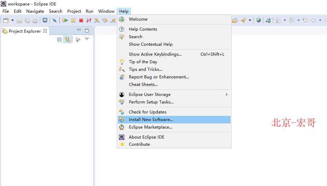Image resolution: width=327 pixels, height=186 pixels.
Task: Click Collapse All in Project Explorer
Action: [59, 40]
